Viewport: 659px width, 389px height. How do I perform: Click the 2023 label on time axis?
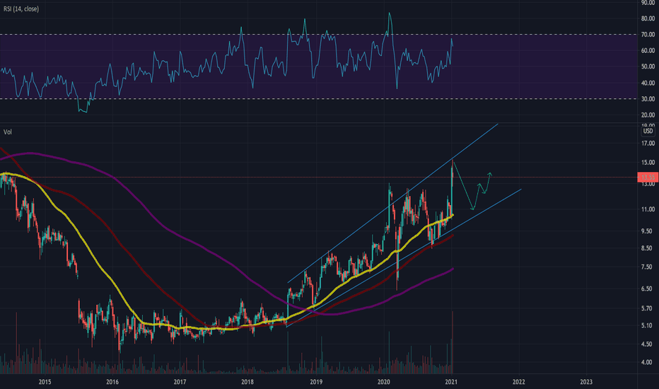[586, 382]
